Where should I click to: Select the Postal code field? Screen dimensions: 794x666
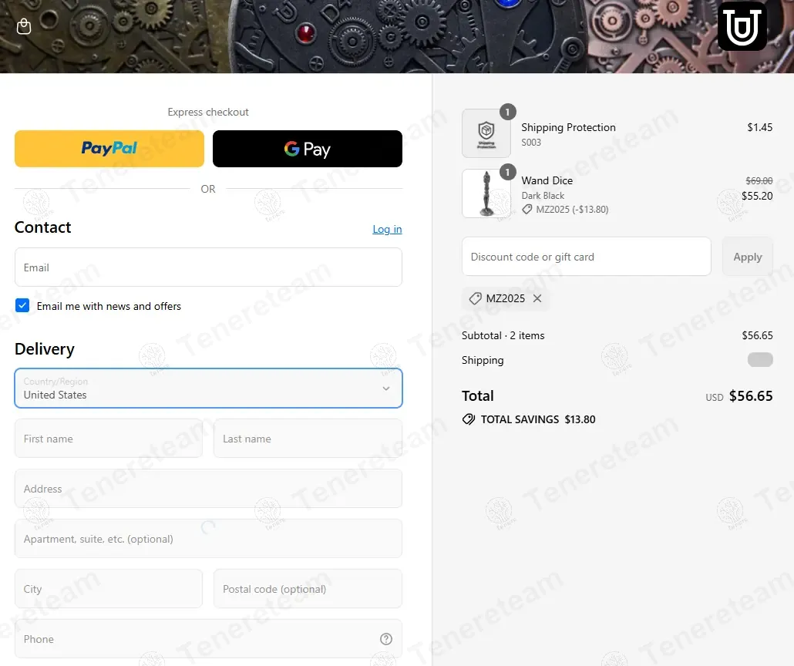pyautogui.click(x=308, y=589)
